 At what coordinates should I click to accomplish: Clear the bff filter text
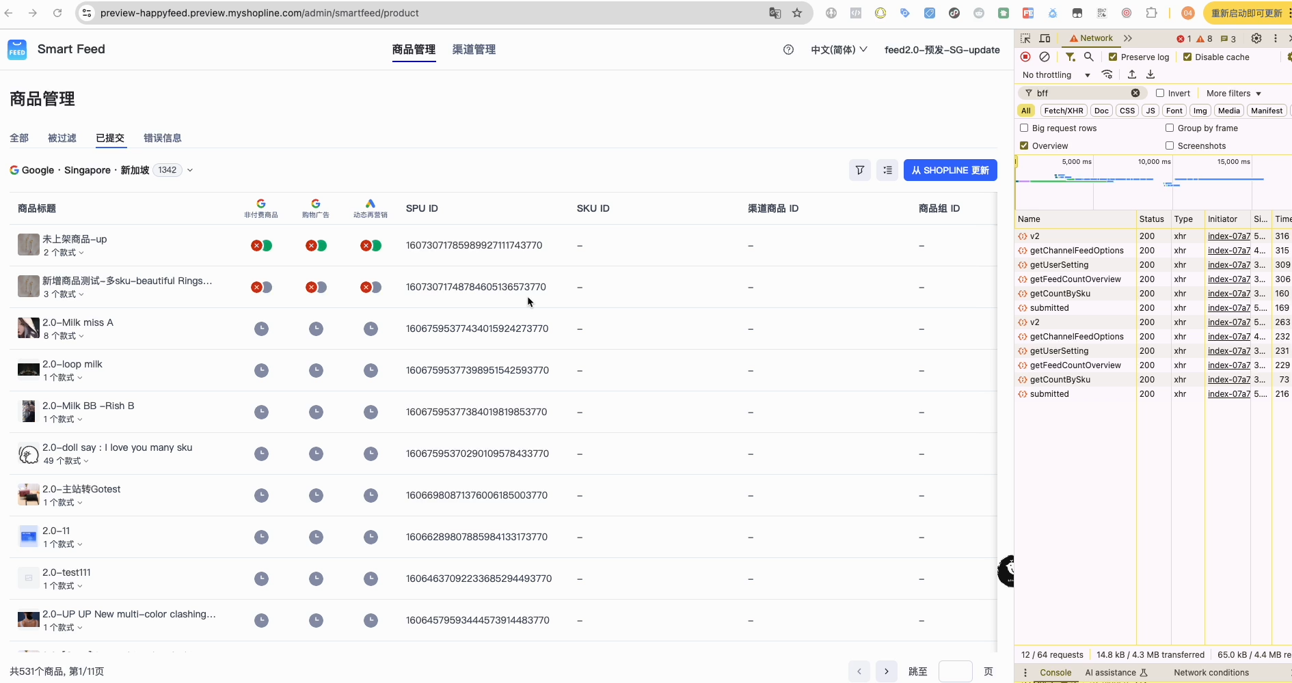pos(1135,93)
